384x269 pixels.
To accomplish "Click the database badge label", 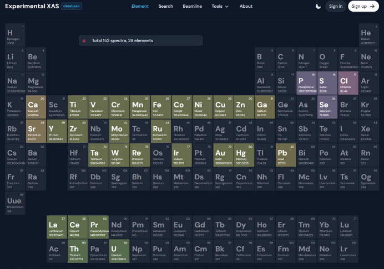I will click(x=72, y=7).
